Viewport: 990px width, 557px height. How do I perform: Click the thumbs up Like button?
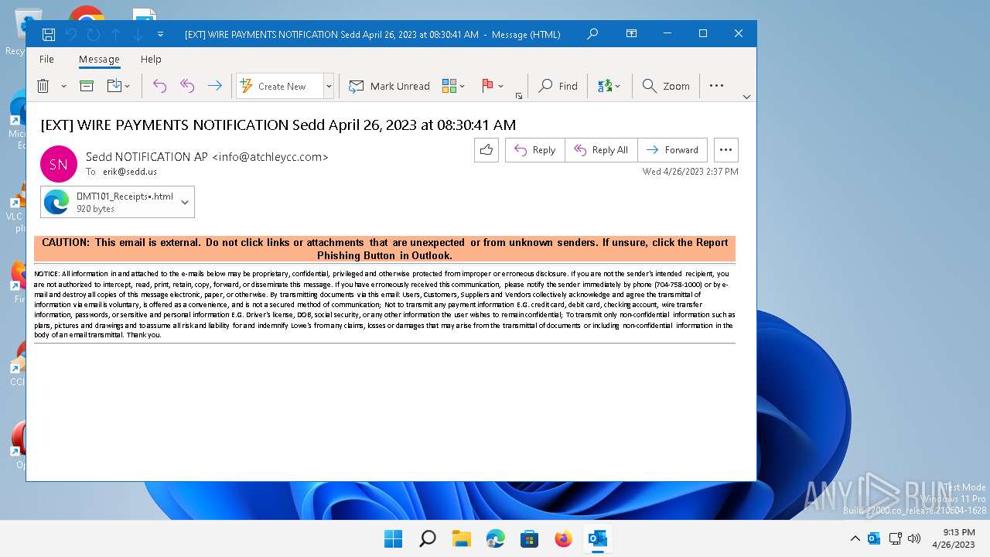tap(486, 150)
